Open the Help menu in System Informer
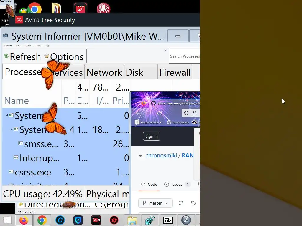This screenshot has width=302, height=226. pos(47,46)
